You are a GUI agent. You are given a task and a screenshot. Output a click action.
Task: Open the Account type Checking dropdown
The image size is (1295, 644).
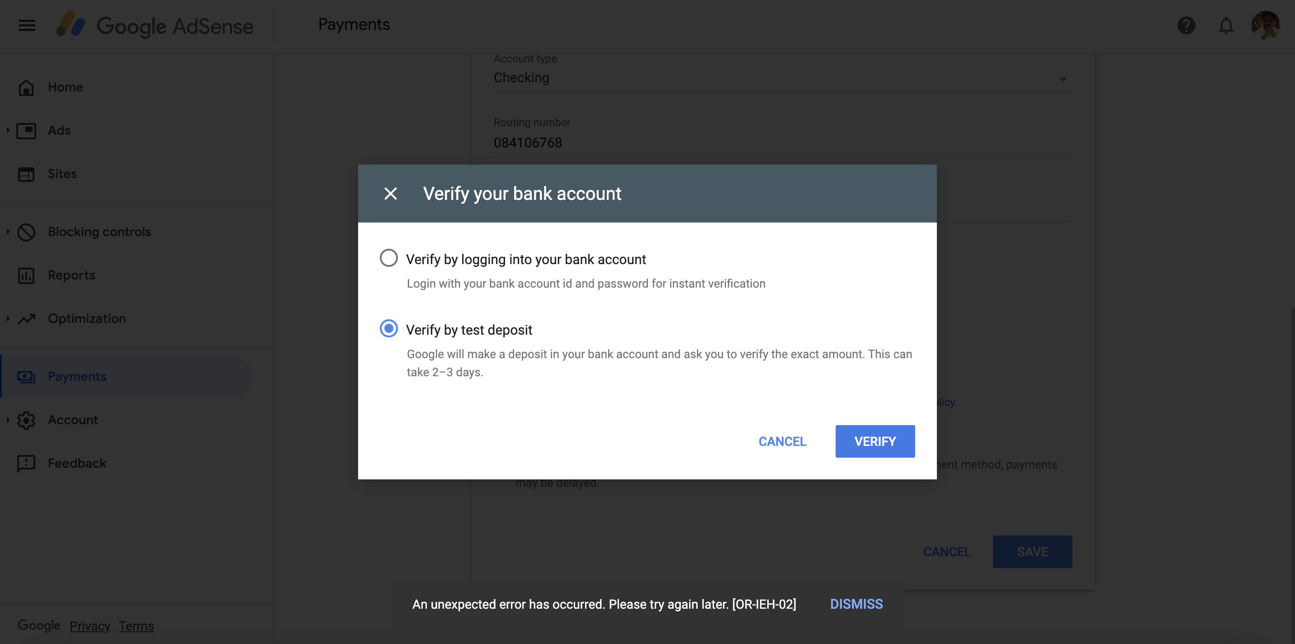pyautogui.click(x=782, y=78)
